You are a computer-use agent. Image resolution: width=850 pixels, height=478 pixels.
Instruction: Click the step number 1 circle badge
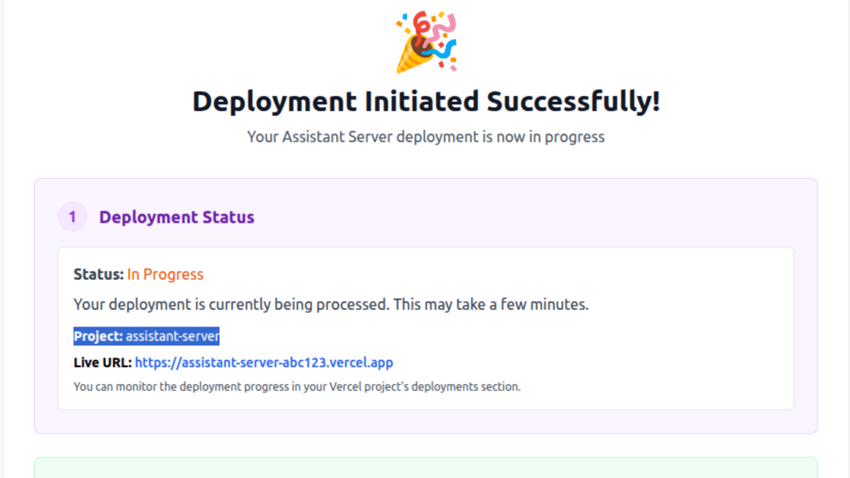coord(73,217)
